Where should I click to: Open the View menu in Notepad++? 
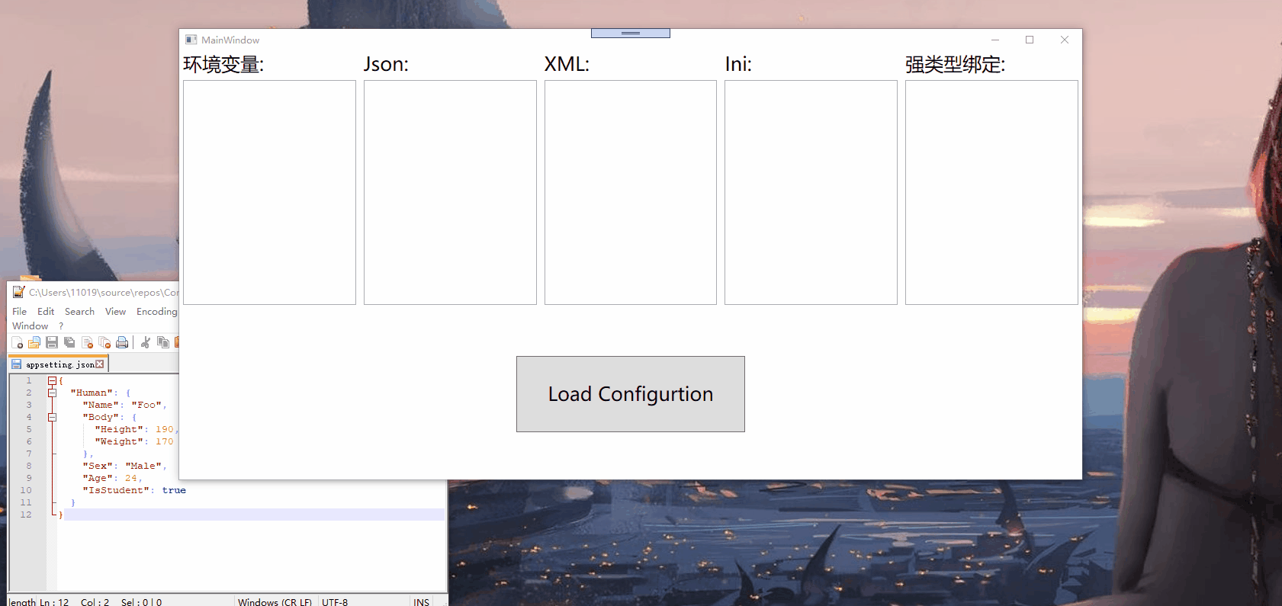[115, 311]
